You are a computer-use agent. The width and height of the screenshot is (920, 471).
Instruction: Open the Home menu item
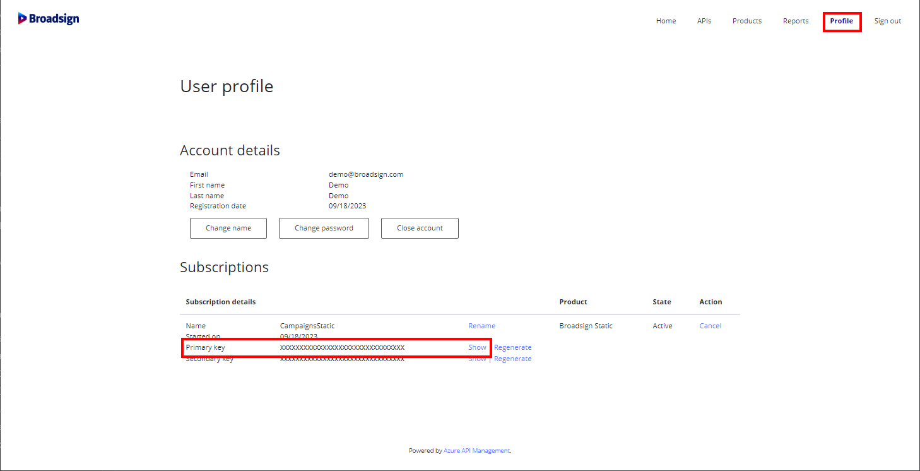(666, 21)
